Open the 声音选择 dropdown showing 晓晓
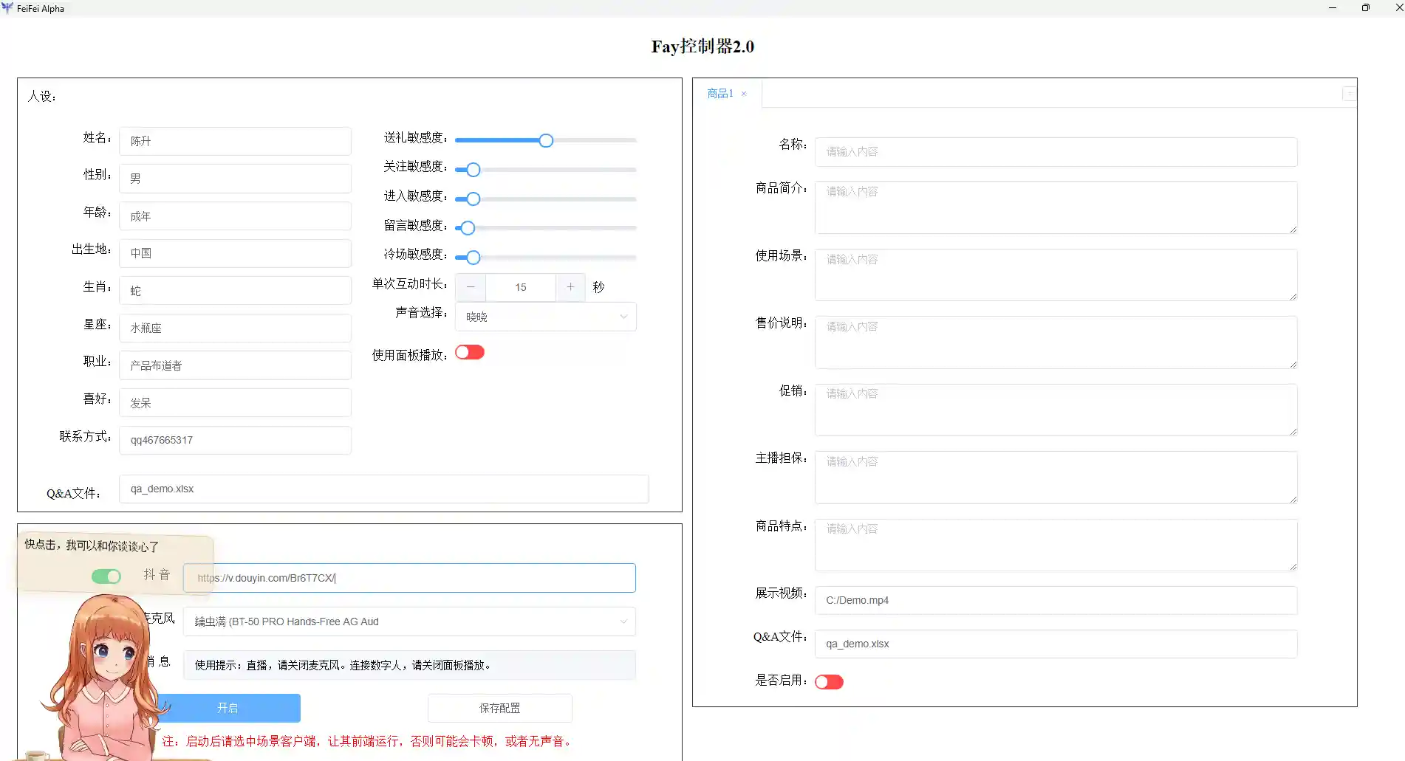The image size is (1405, 761). click(545, 317)
